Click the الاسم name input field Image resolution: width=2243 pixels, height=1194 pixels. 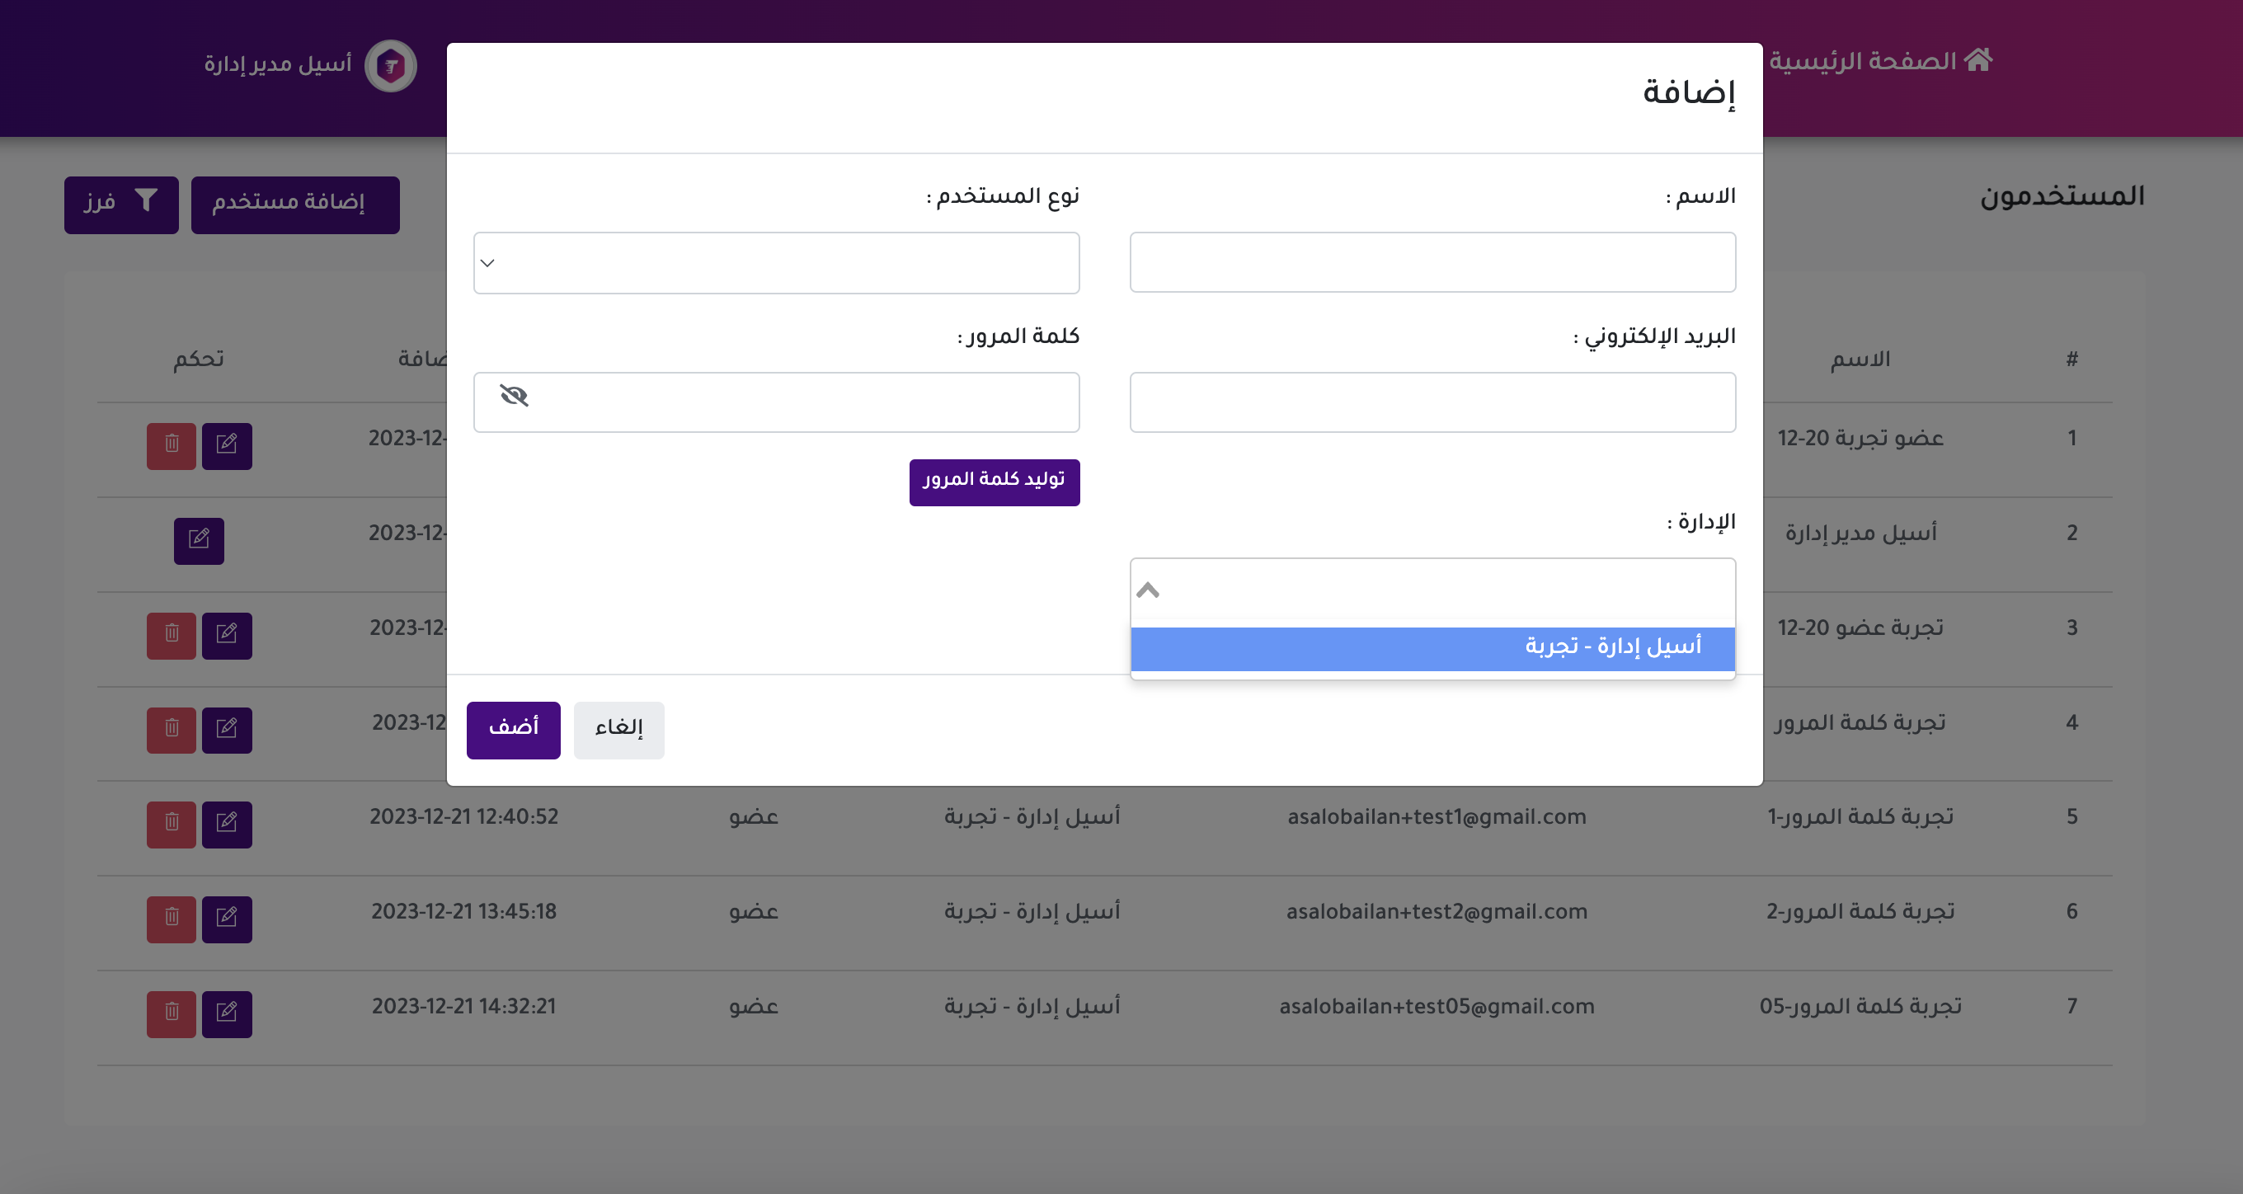1432,261
